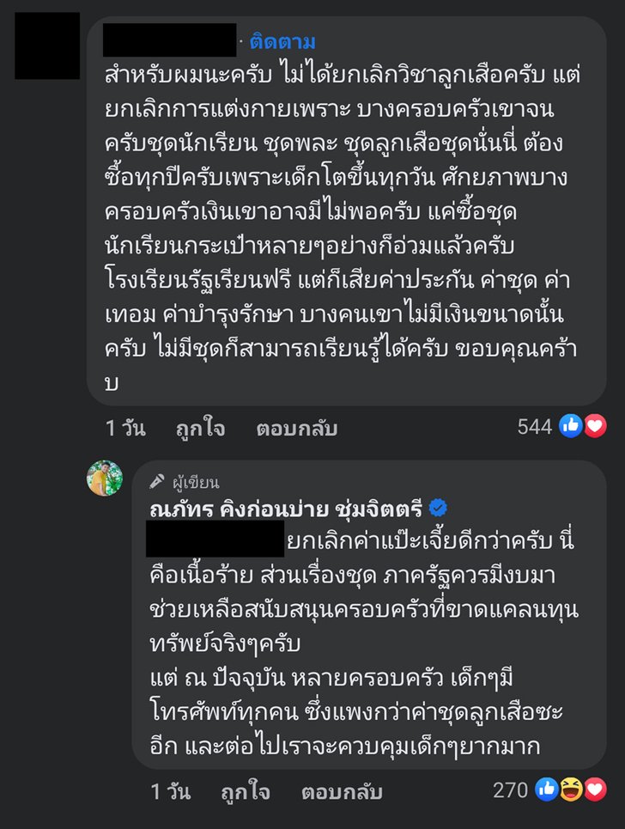Open the yellow-shirt avatar of the reply author
625x829 pixels.
[x=105, y=479]
